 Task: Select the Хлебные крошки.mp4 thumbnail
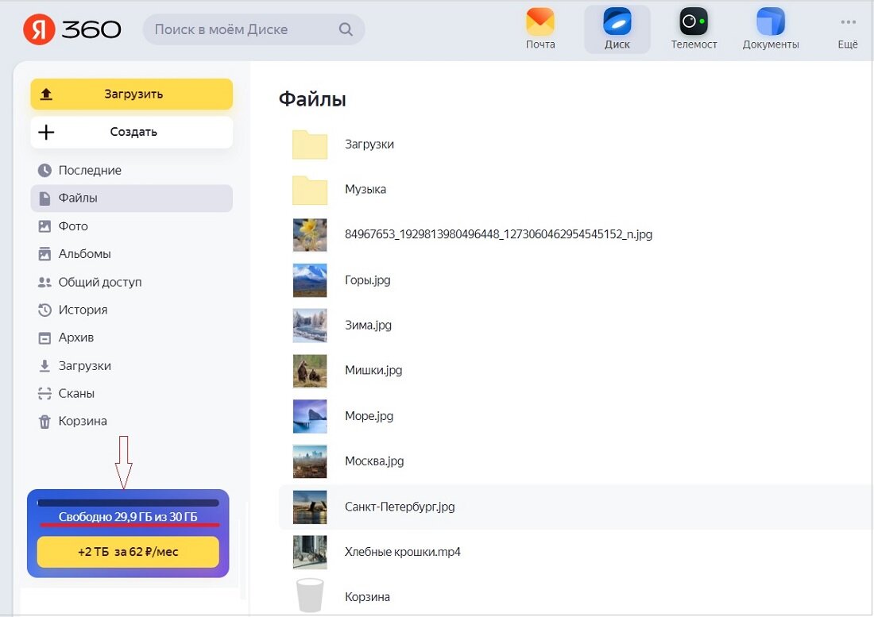(310, 553)
